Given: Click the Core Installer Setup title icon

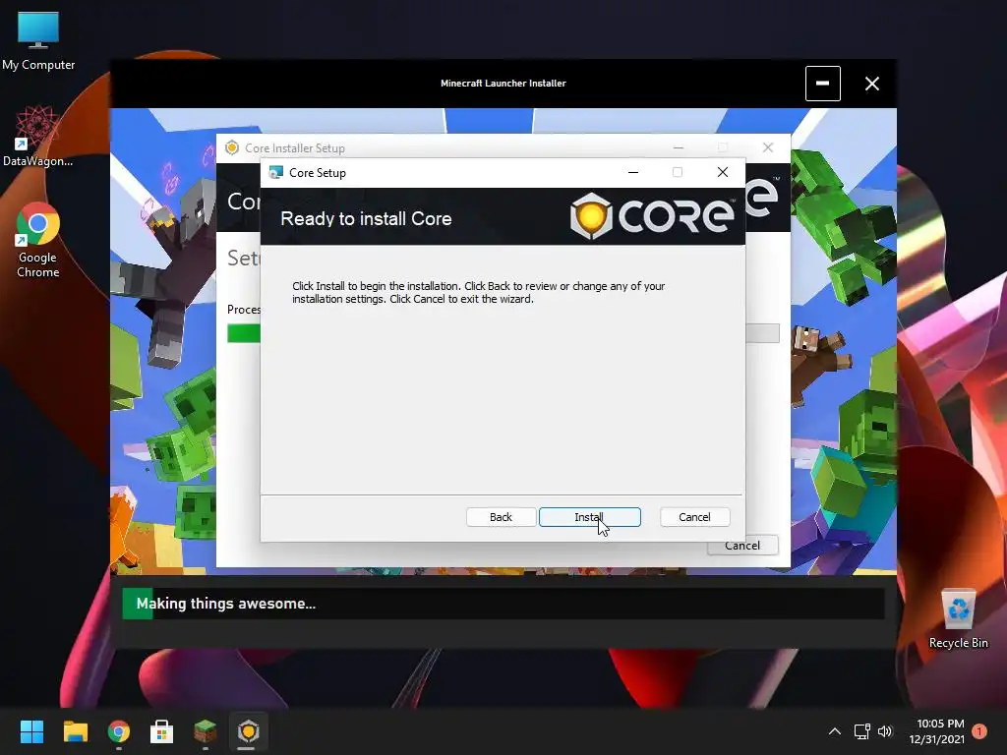Looking at the screenshot, I should point(232,147).
